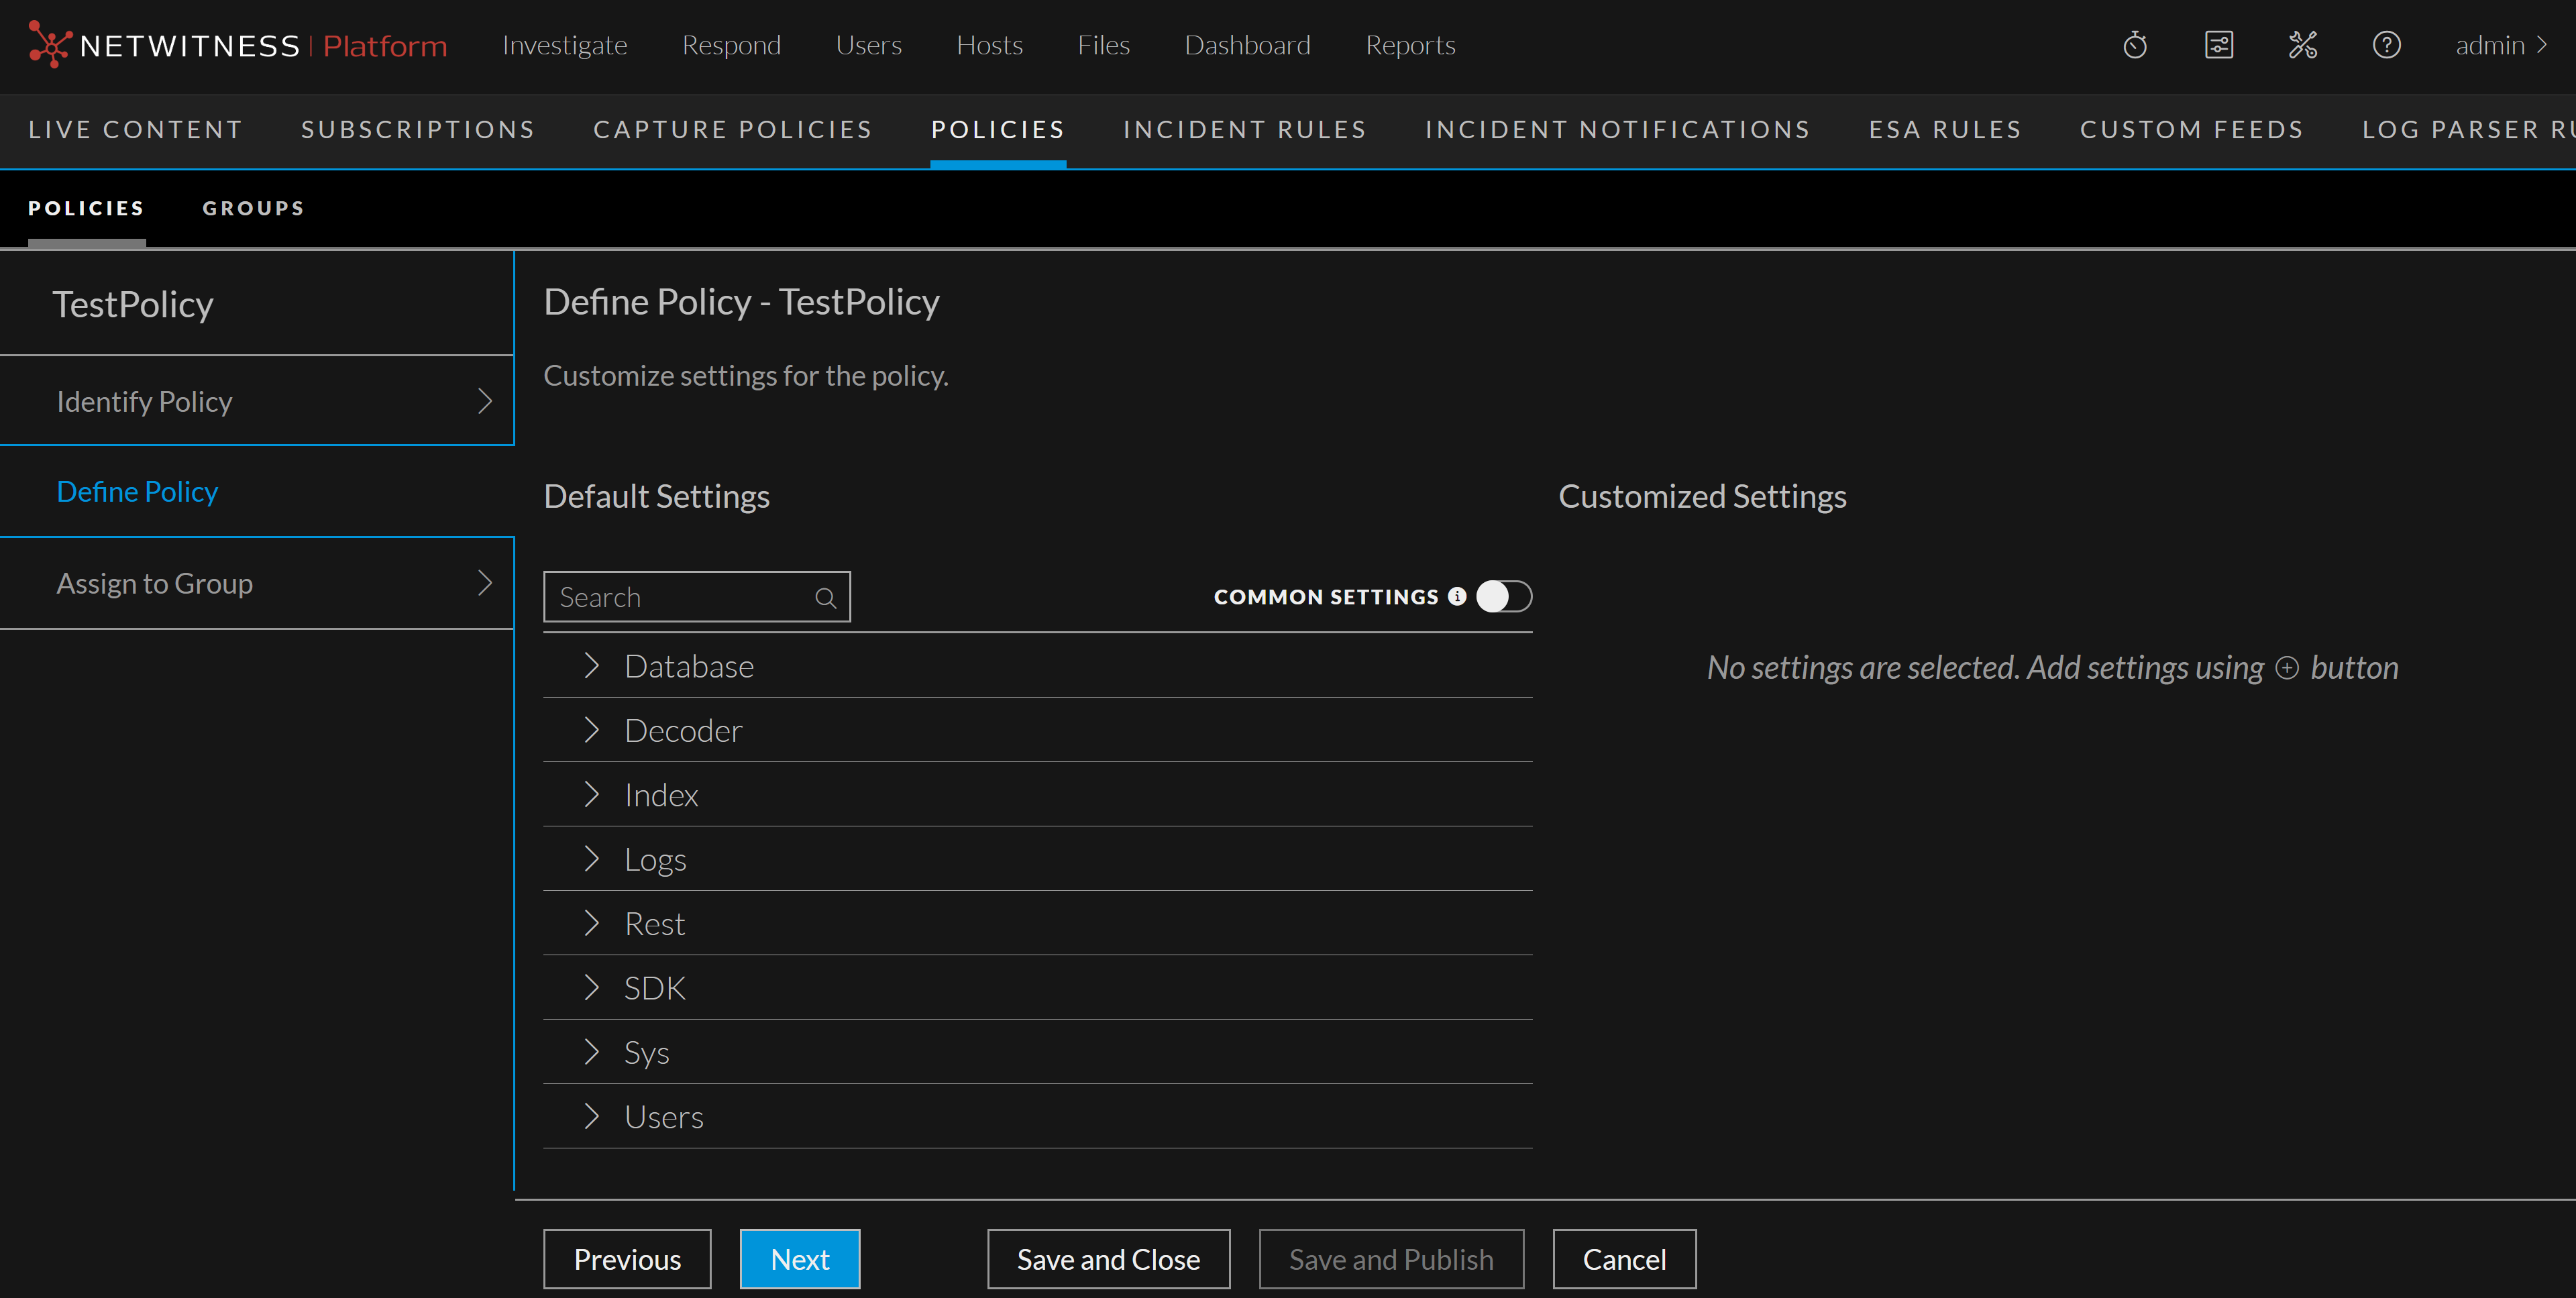The height and width of the screenshot is (1298, 2576).
Task: Expand the Decoder settings category
Action: (591, 730)
